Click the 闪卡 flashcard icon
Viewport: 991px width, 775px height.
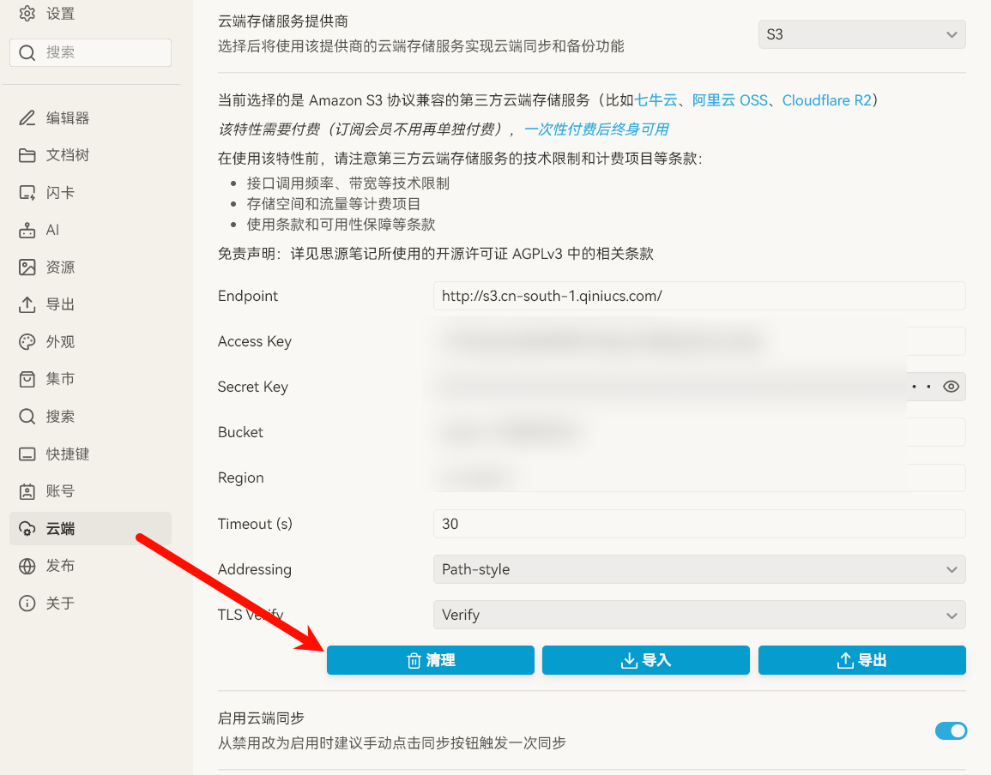click(27, 193)
